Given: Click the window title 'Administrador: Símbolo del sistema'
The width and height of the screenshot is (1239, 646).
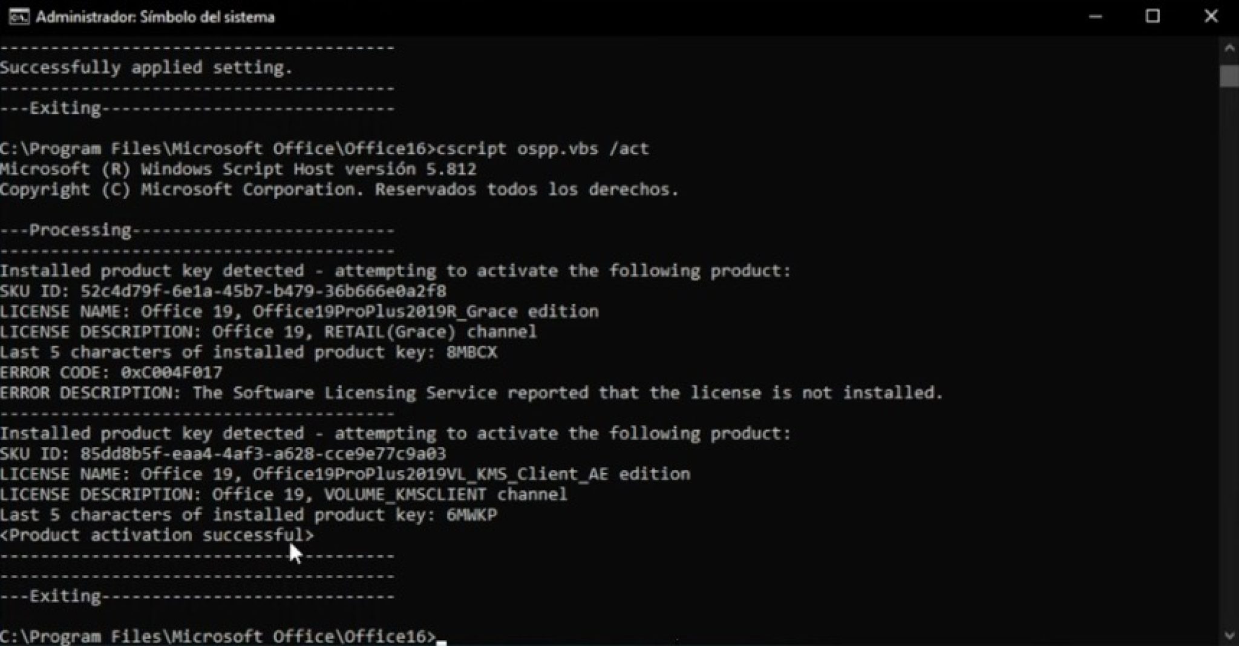Looking at the screenshot, I should click(x=155, y=17).
